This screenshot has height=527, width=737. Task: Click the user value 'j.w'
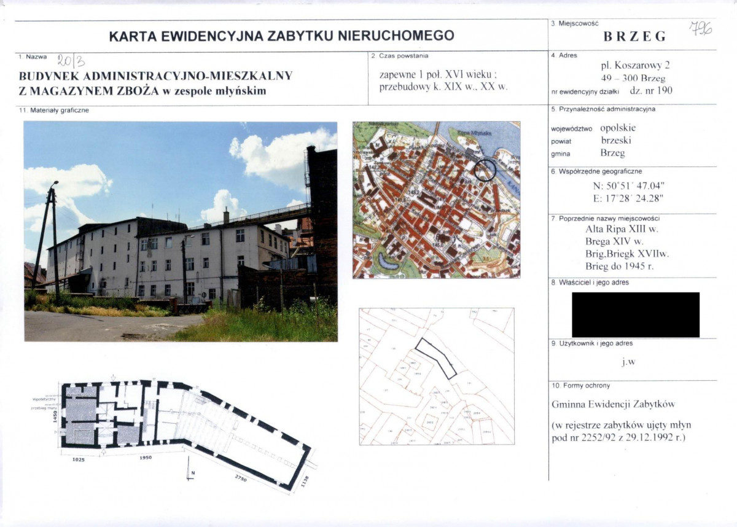point(628,362)
